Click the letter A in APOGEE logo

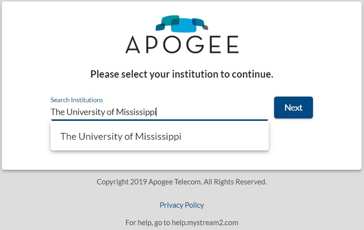[133, 45]
